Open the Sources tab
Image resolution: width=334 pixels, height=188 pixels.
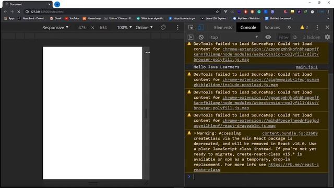(272, 28)
